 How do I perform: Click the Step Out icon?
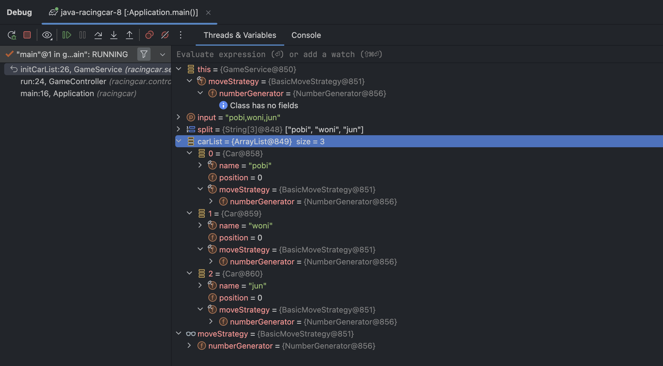[x=129, y=35]
